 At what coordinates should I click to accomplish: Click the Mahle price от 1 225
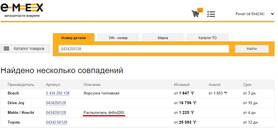[x=184, y=113]
